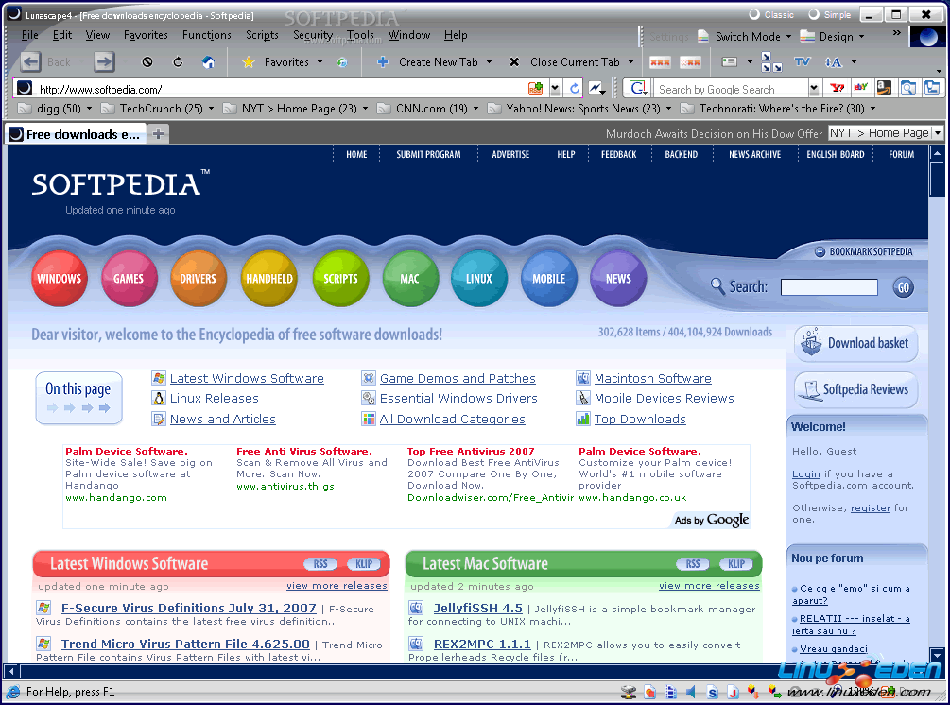Open a new tab with plus button
The width and height of the screenshot is (950, 705).
[x=158, y=134]
